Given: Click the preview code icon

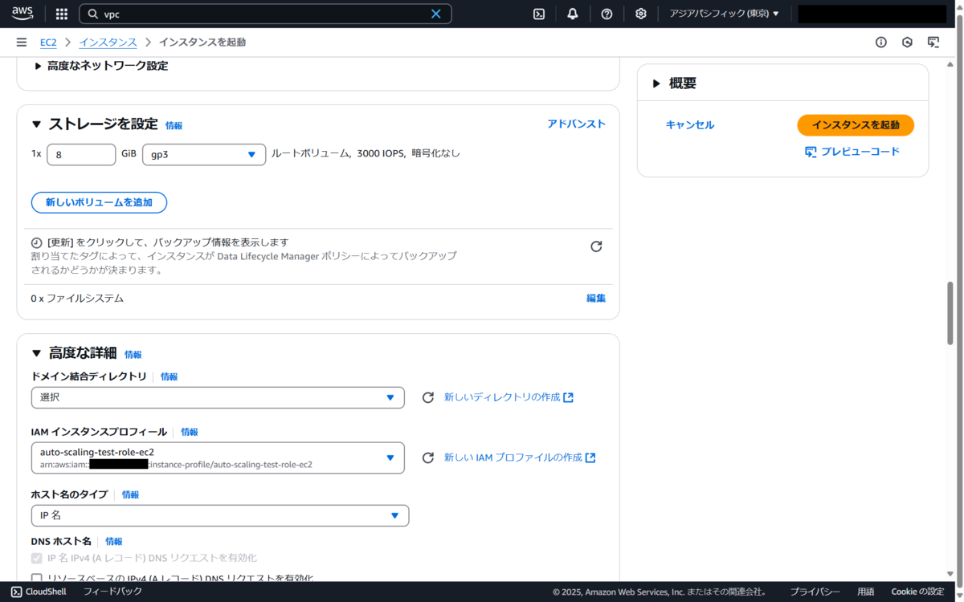Looking at the screenshot, I should (x=811, y=152).
